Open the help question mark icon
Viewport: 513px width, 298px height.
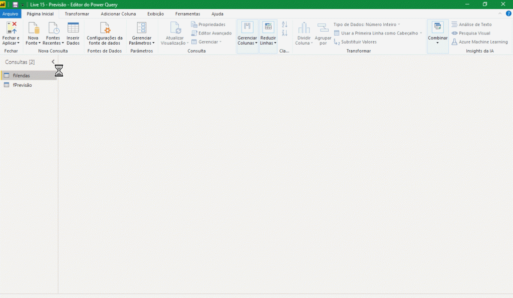(x=508, y=14)
